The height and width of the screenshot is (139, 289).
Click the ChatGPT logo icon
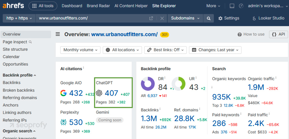tap(99, 93)
